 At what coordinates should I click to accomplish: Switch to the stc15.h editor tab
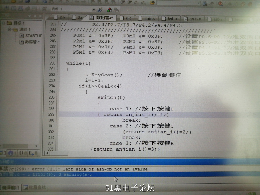pyautogui.click(x=192, y=19)
